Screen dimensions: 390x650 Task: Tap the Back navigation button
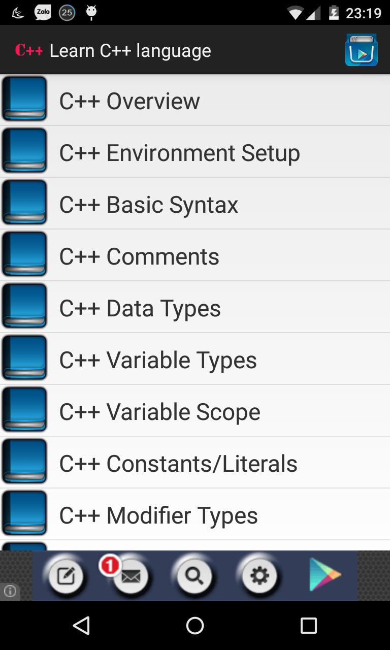(x=81, y=626)
